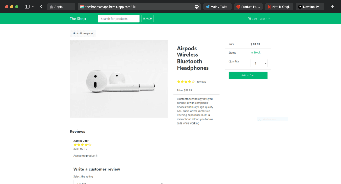Focus the Search for products field

[118, 19]
